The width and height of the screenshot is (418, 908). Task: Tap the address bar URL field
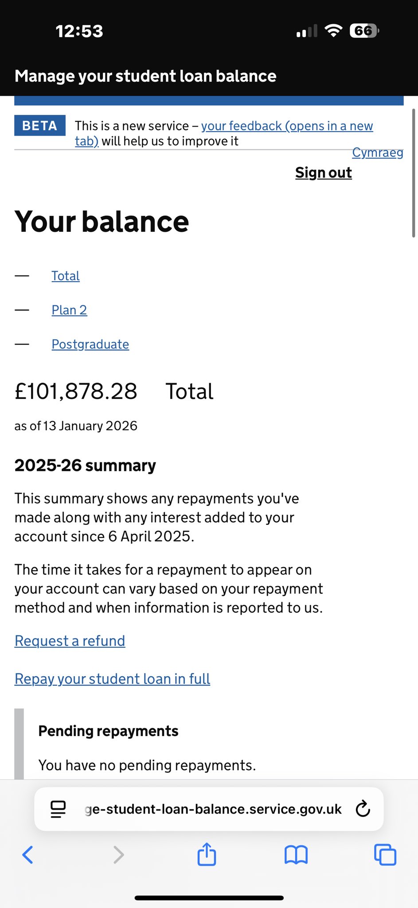(213, 809)
